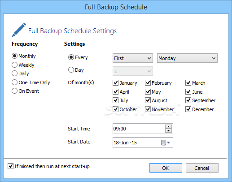The width and height of the screenshot is (232, 182).
Task: Open the First occurrence dropdown
Action: coord(133,58)
